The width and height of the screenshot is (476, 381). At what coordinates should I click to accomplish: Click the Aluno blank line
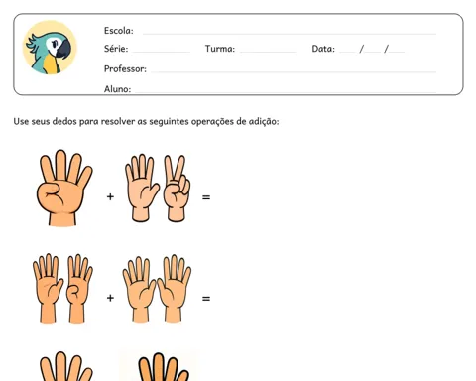[286, 91]
